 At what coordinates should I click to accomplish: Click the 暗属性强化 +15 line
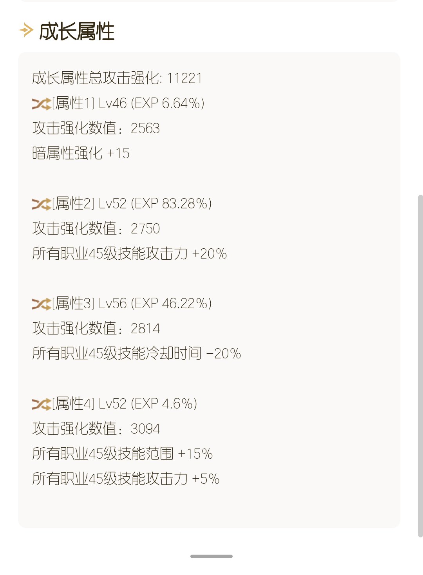81,153
